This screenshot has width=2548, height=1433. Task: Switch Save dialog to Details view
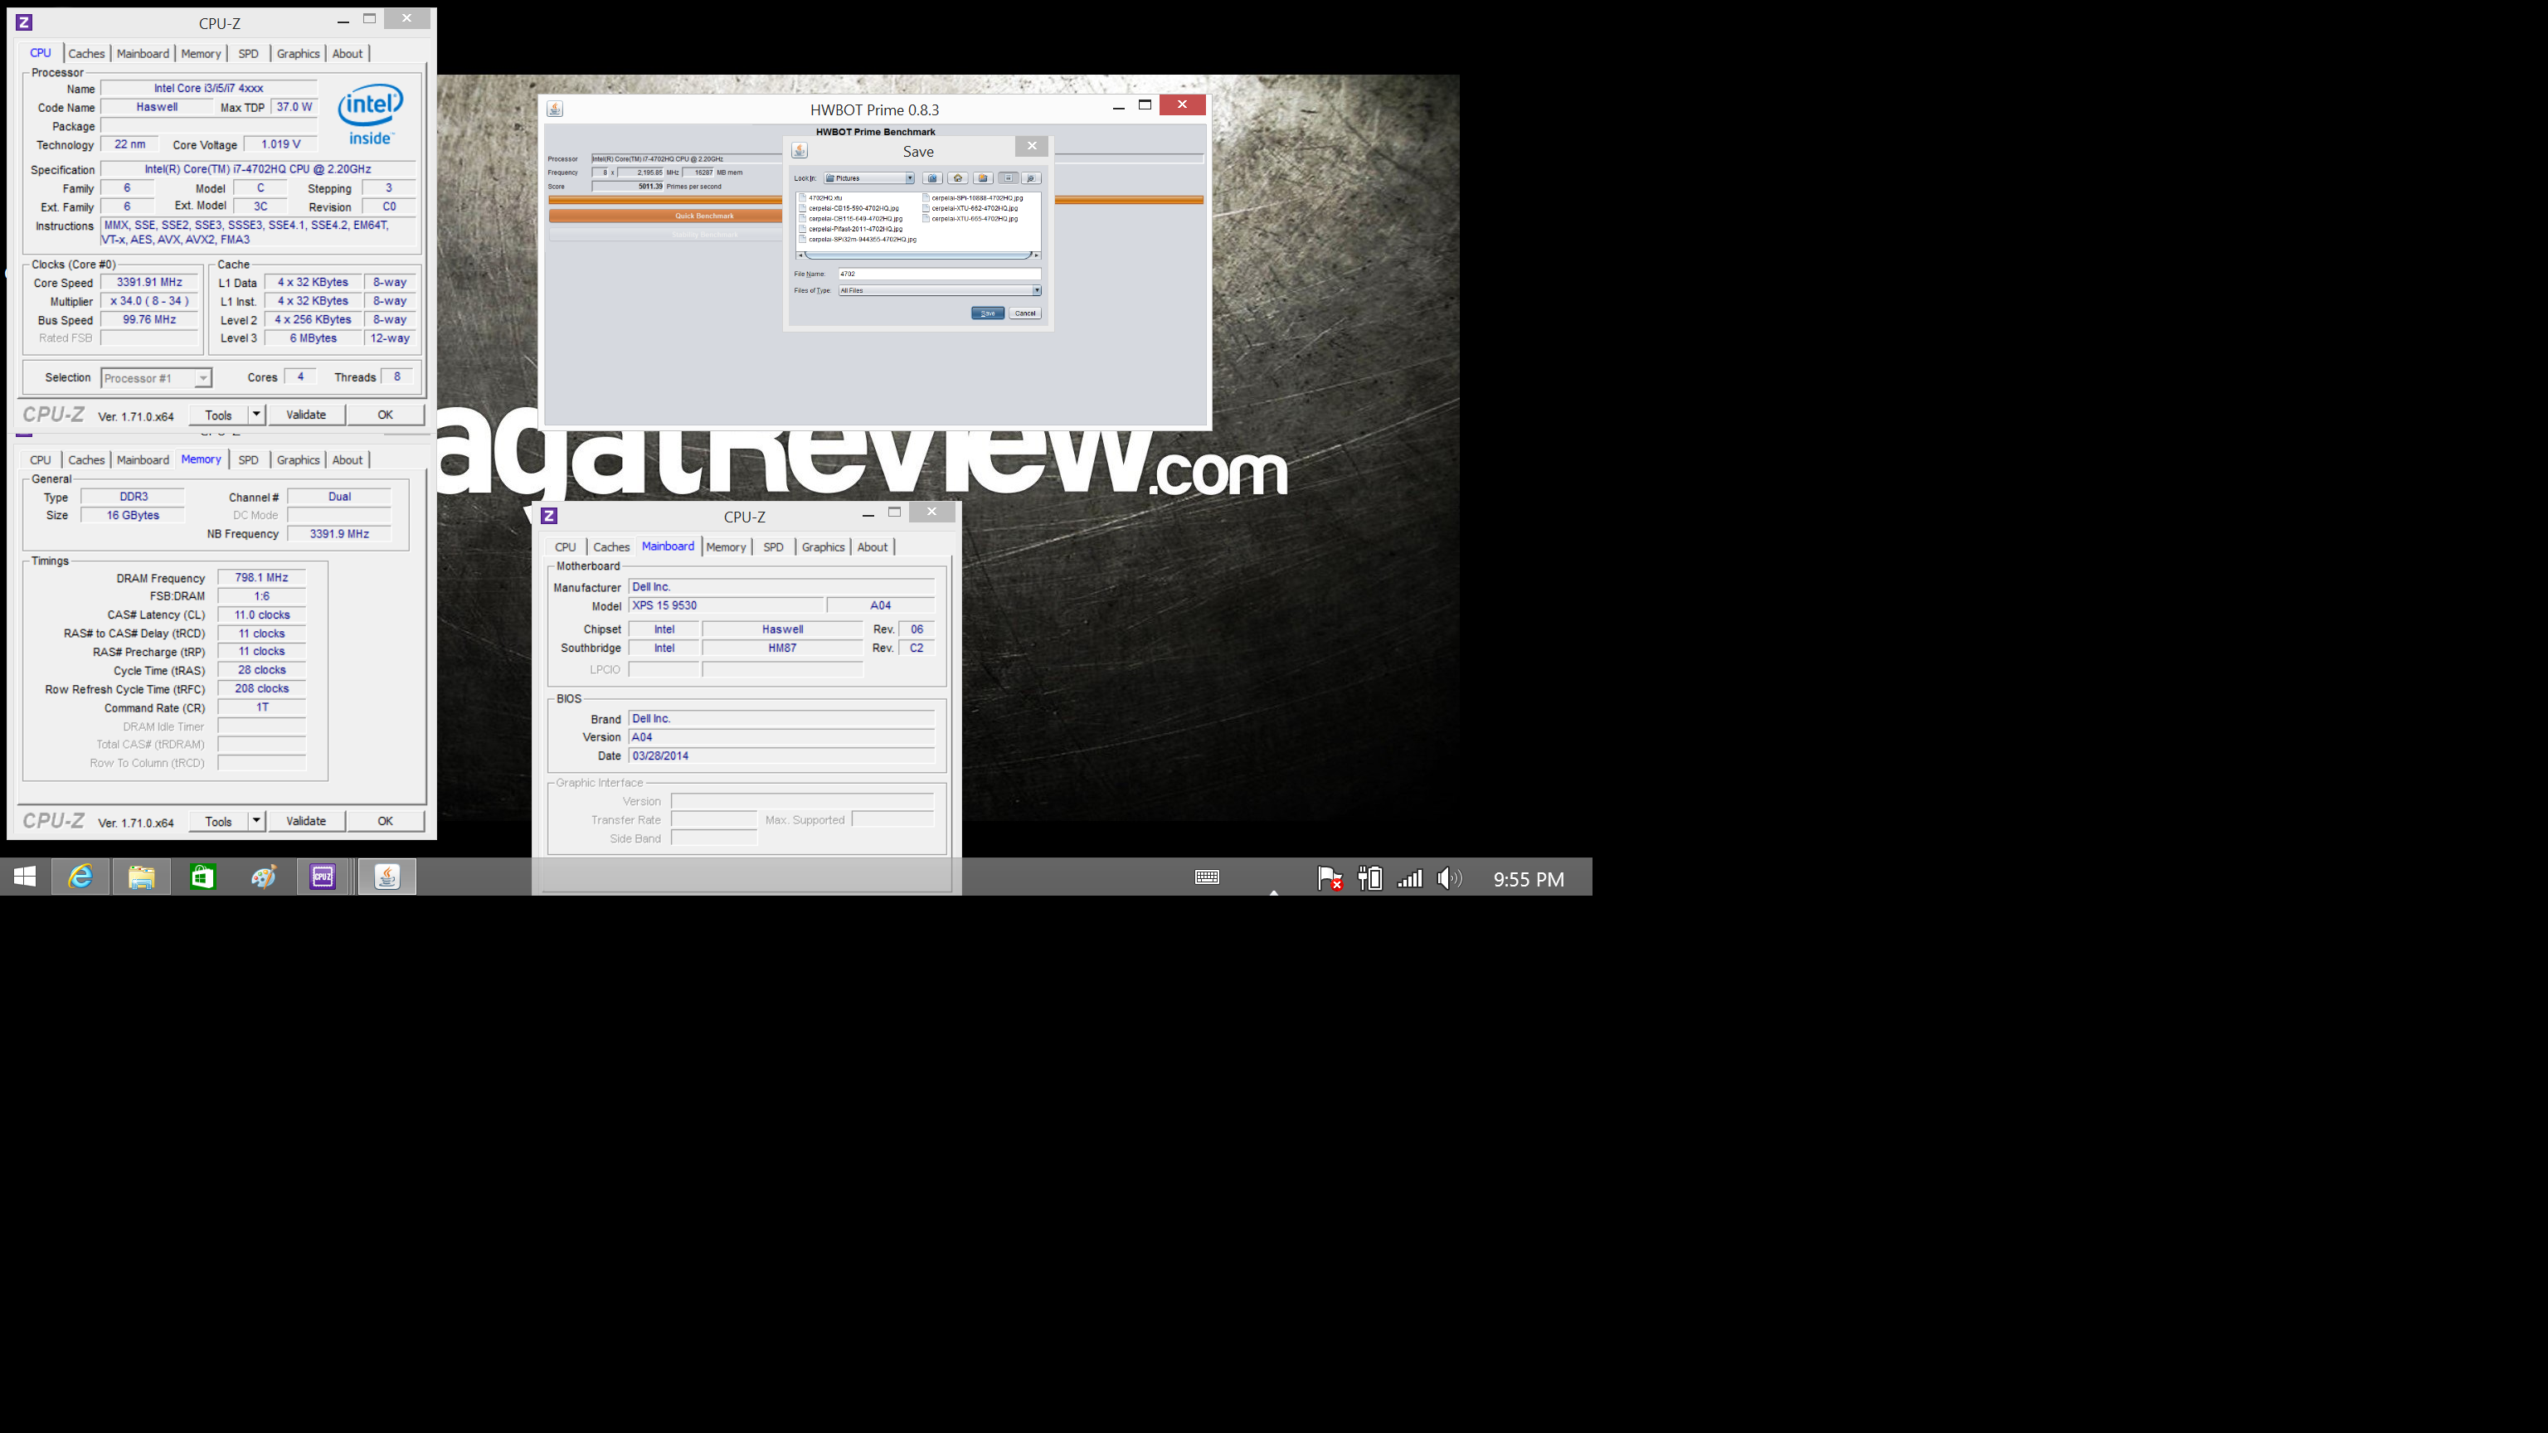coord(1031,178)
